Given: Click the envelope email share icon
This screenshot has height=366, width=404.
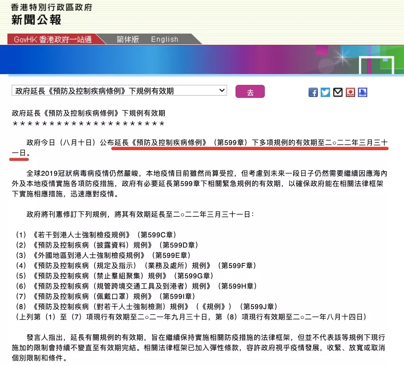Looking at the screenshot, I should coord(338,92).
